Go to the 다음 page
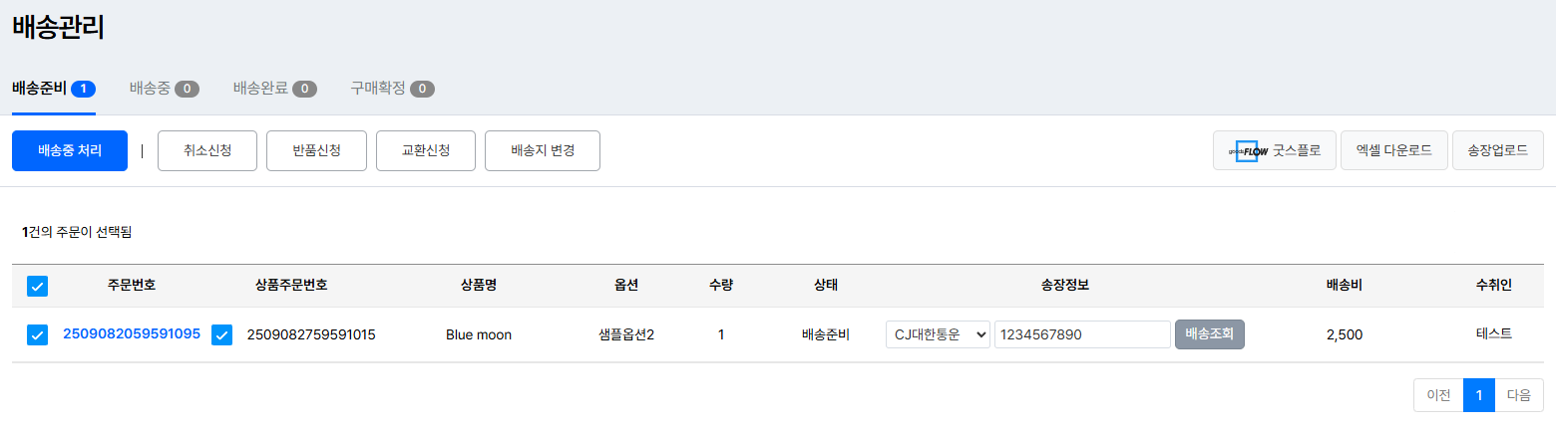 click(1518, 395)
